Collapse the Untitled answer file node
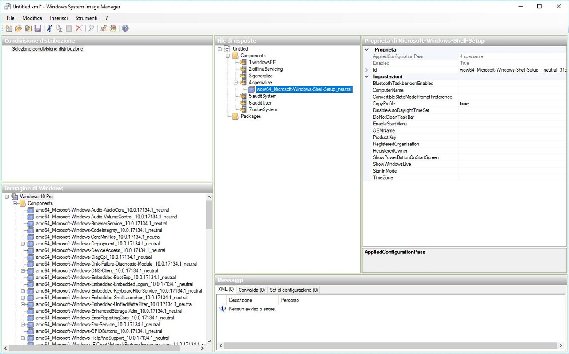Screen dimensions: 569x354 pos(220,49)
